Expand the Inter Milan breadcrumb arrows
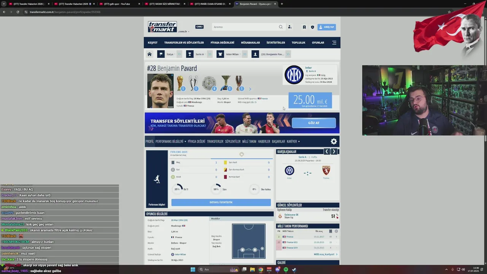Screen dimensions: 487x274 click(x=244, y=54)
